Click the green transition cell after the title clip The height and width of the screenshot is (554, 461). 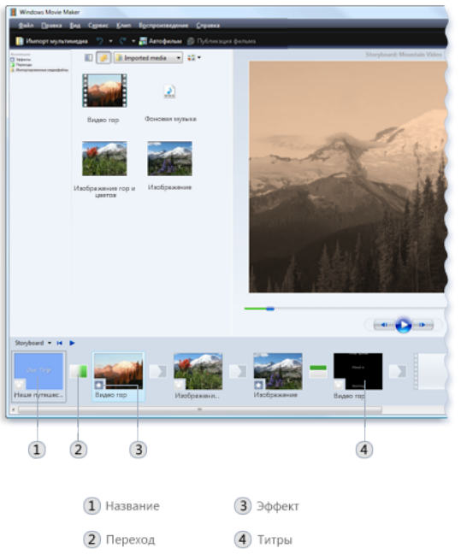click(x=79, y=371)
